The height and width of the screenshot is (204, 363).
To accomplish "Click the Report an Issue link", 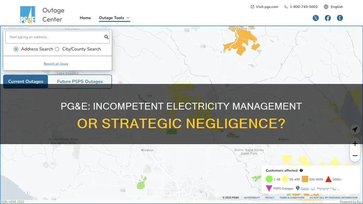I will click(56, 64).
